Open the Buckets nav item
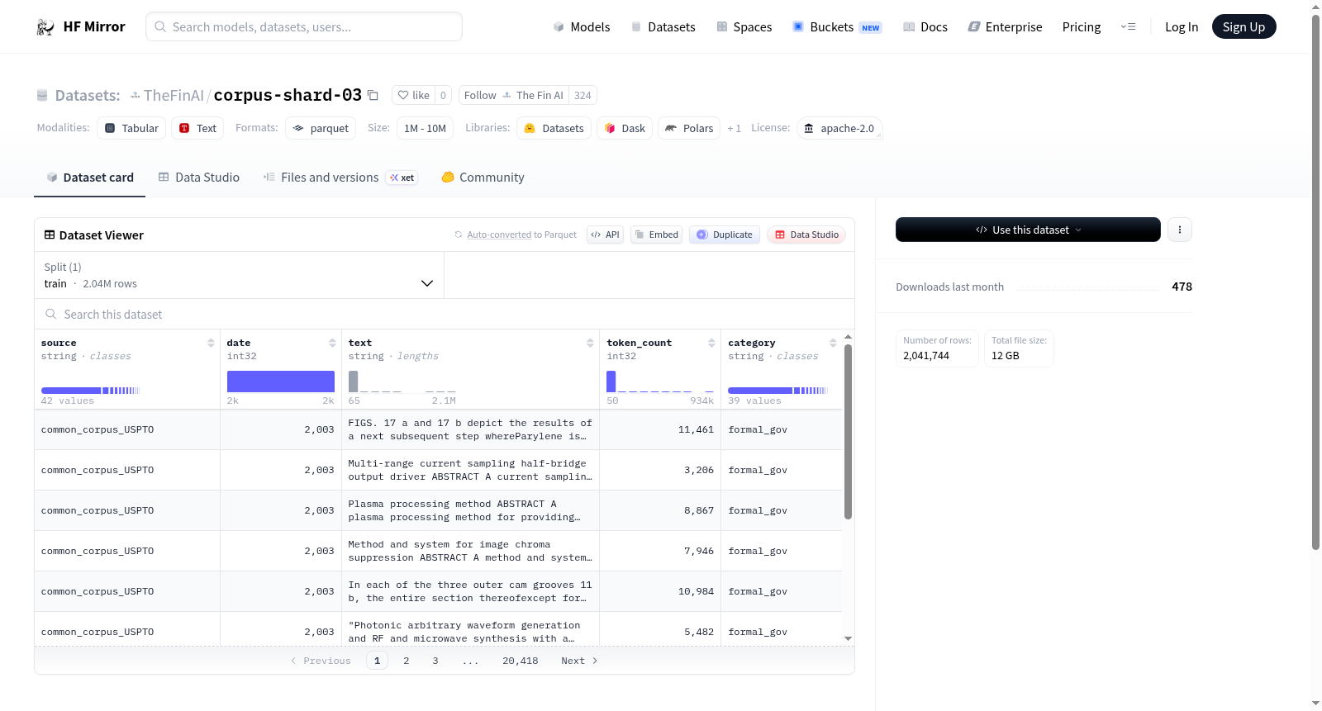The image size is (1322, 711). point(837,27)
